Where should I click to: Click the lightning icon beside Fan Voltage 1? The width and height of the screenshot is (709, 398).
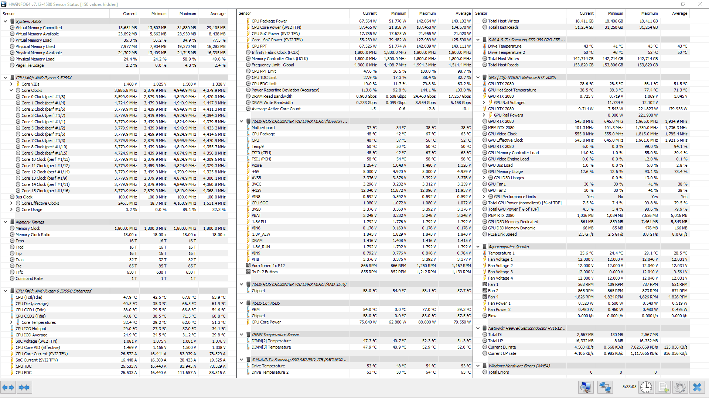(485, 259)
